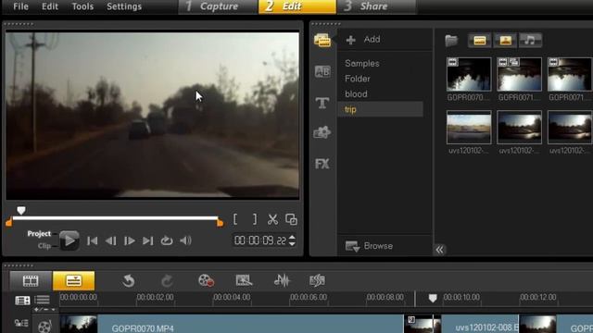
Task: Toggle show photos filter in library
Action: pyautogui.click(x=505, y=40)
